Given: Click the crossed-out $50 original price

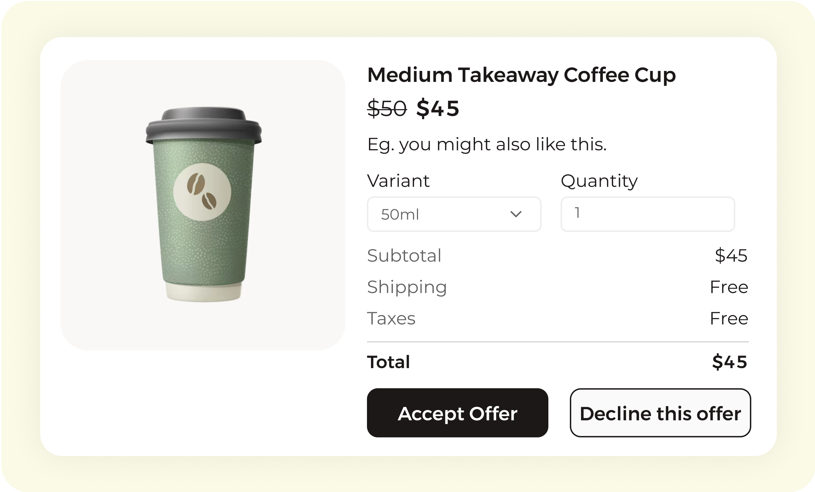Looking at the screenshot, I should 387,108.
